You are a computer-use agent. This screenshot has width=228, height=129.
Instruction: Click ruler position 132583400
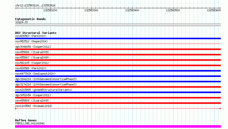[x=132, y=10]
